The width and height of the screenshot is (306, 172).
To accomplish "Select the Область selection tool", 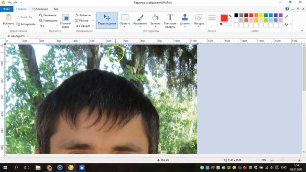I will click(124, 20).
